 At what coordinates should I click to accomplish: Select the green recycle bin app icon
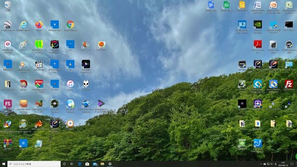pos(242,143)
